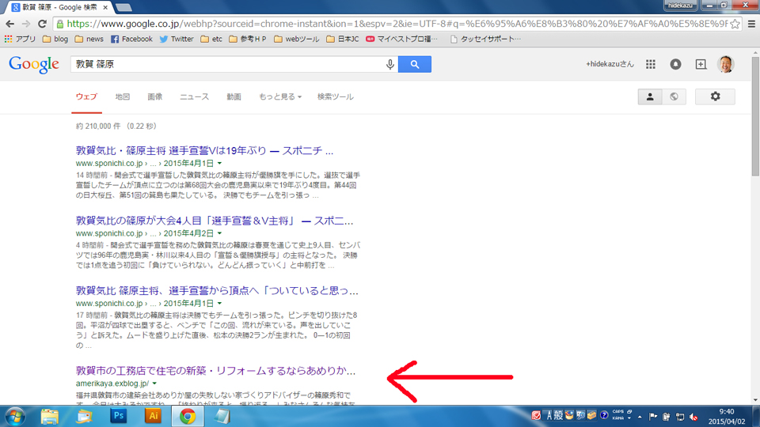Open the Twitter bookmark
The width and height of the screenshot is (760, 427).
(x=177, y=40)
